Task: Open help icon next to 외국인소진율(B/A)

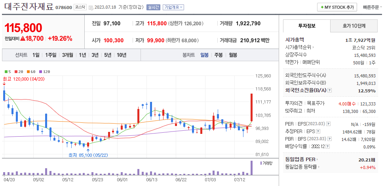Action: tap(330, 90)
